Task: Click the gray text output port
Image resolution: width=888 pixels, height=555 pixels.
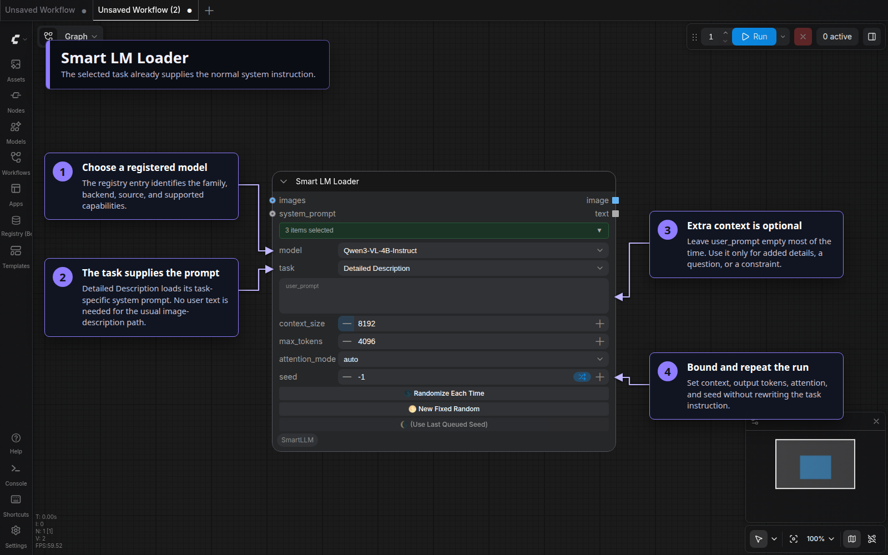Action: pos(615,214)
